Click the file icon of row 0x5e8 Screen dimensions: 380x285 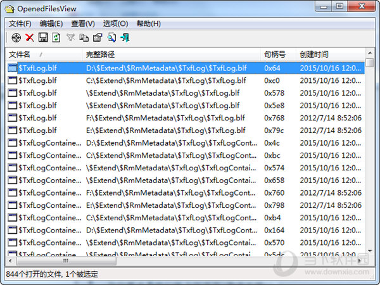(13, 105)
